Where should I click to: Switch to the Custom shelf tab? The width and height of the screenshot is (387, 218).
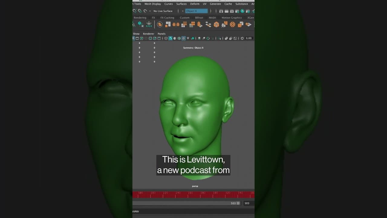click(x=185, y=18)
